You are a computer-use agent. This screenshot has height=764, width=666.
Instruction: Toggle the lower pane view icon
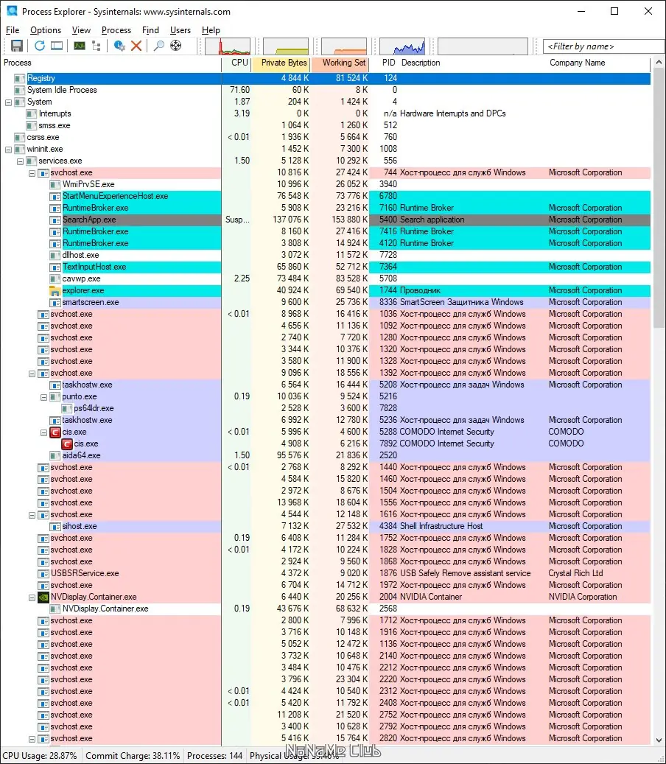click(57, 46)
